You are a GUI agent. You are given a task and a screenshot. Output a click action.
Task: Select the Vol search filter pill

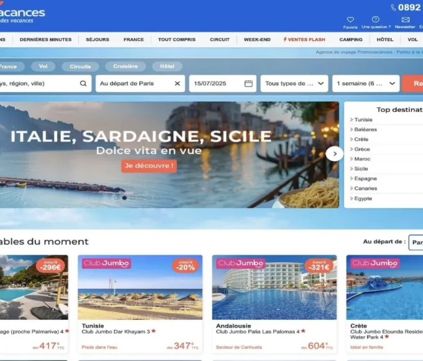pos(43,67)
